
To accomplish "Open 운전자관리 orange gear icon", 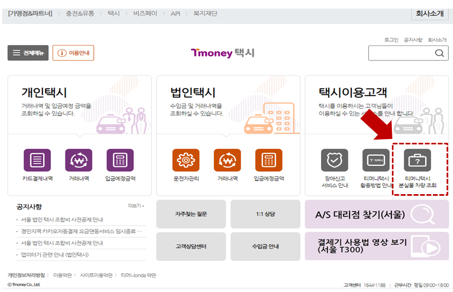I will pos(186,160).
